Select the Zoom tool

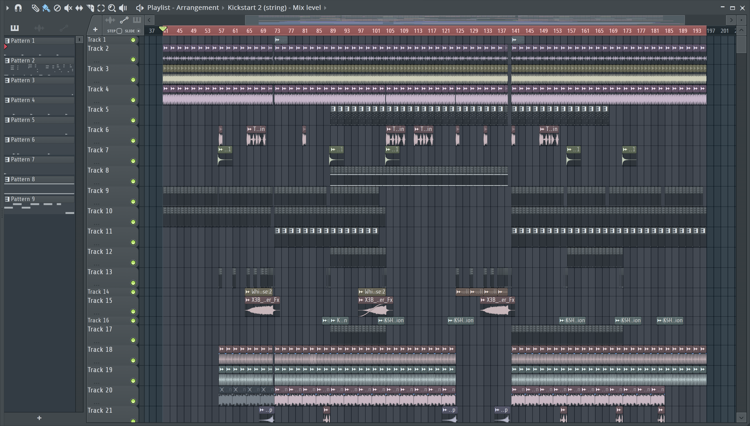(112, 8)
